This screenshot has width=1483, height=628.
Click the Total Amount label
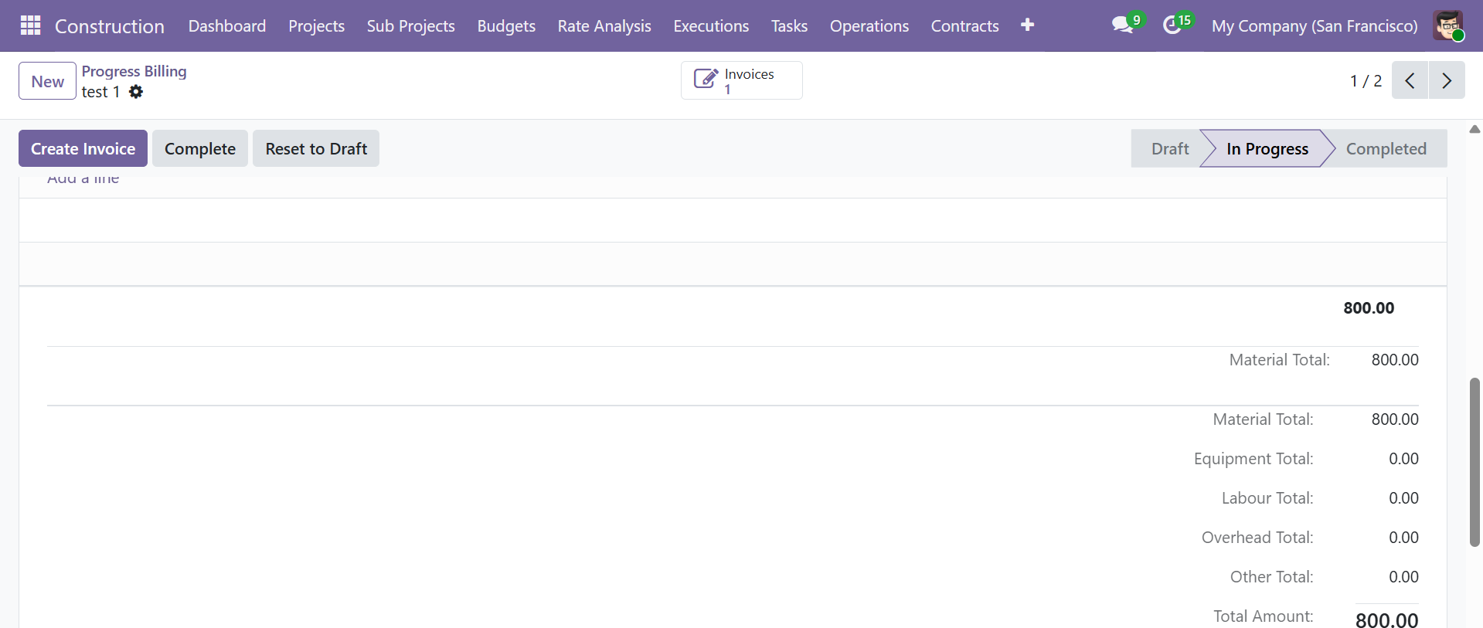point(1264,616)
